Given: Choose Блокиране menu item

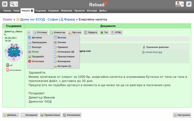Looking at the screenshot, I should click(62, 61).
